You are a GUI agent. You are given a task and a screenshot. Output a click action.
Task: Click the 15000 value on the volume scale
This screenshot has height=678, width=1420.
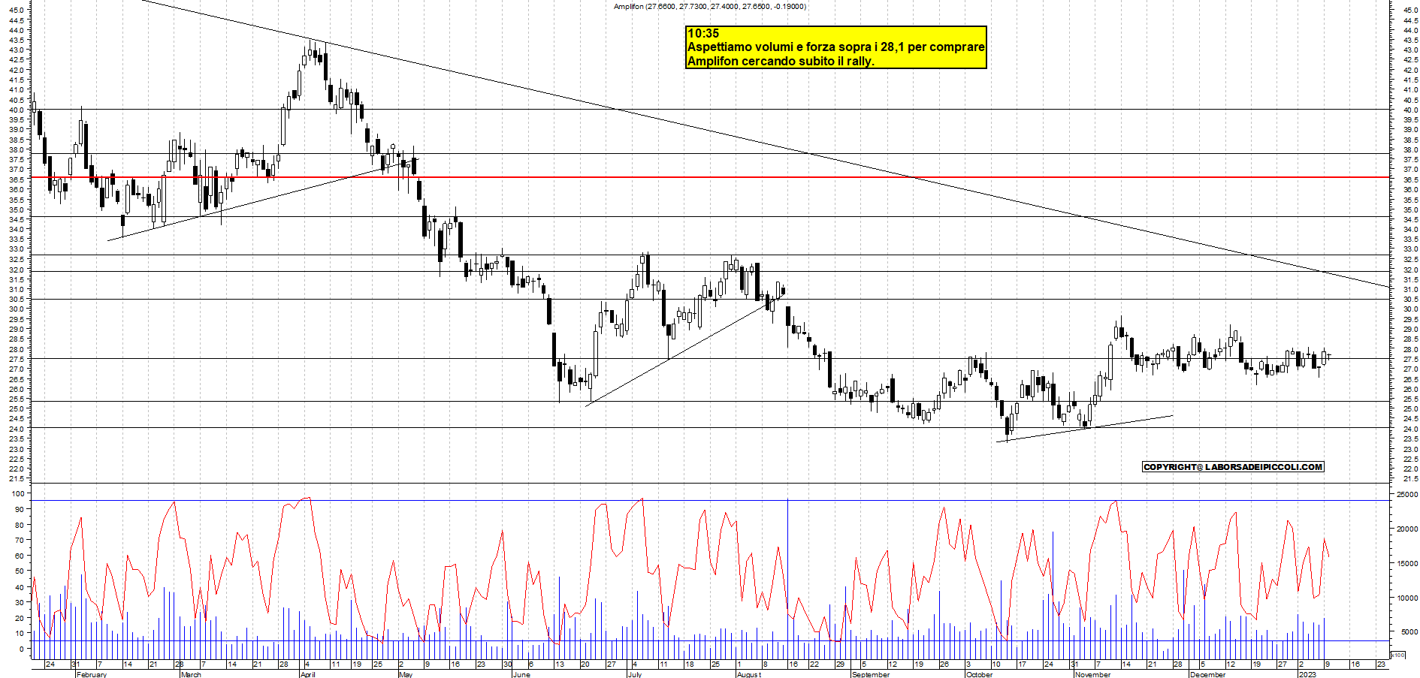click(x=1407, y=563)
